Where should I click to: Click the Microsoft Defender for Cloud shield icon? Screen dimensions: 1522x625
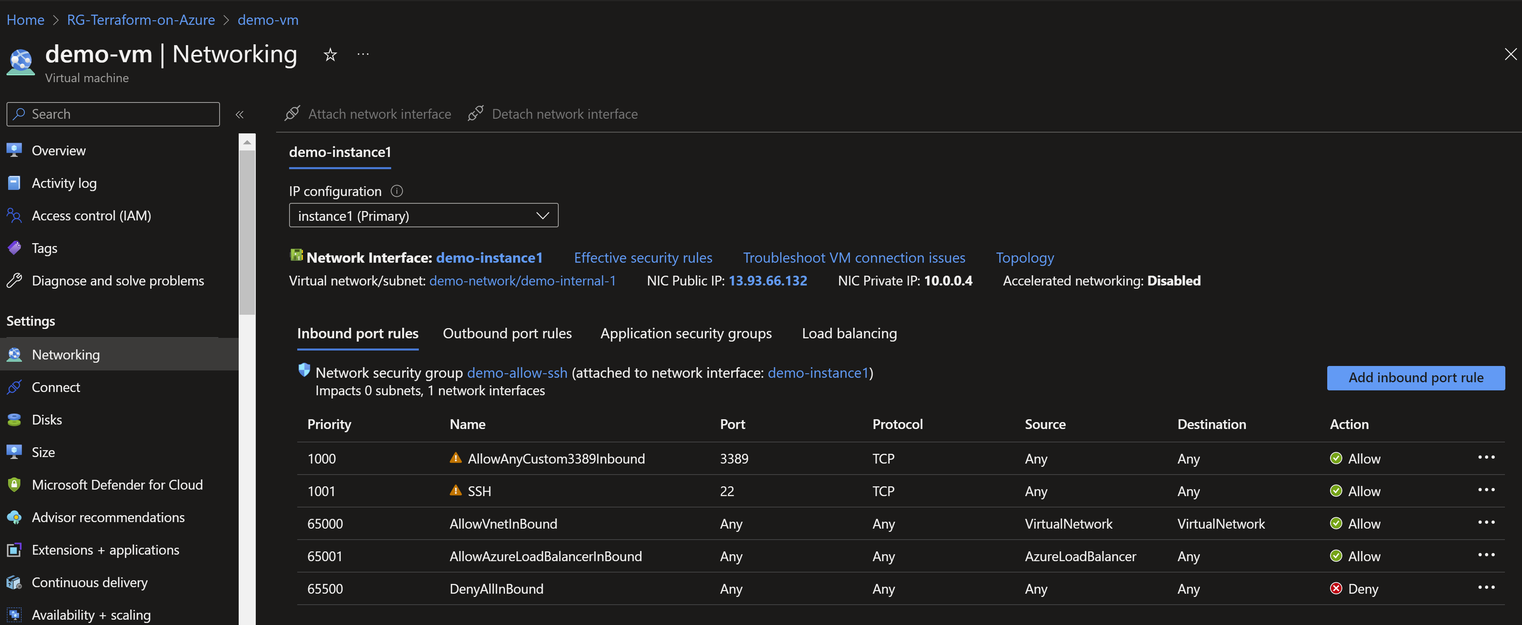pos(14,484)
